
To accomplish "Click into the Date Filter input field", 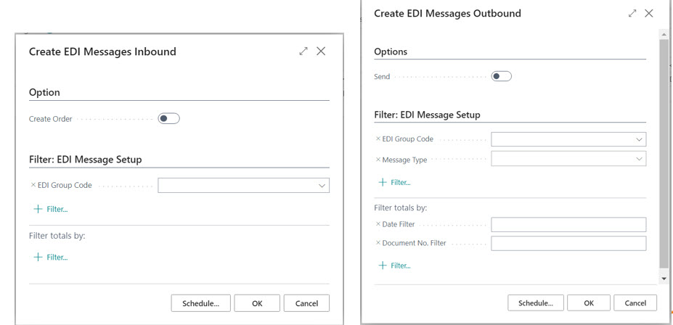I will pyautogui.click(x=568, y=225).
